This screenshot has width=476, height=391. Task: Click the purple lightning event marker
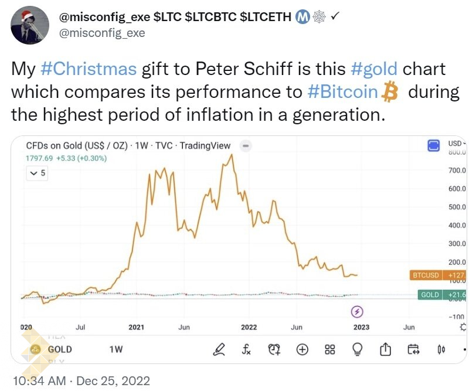[358, 311]
